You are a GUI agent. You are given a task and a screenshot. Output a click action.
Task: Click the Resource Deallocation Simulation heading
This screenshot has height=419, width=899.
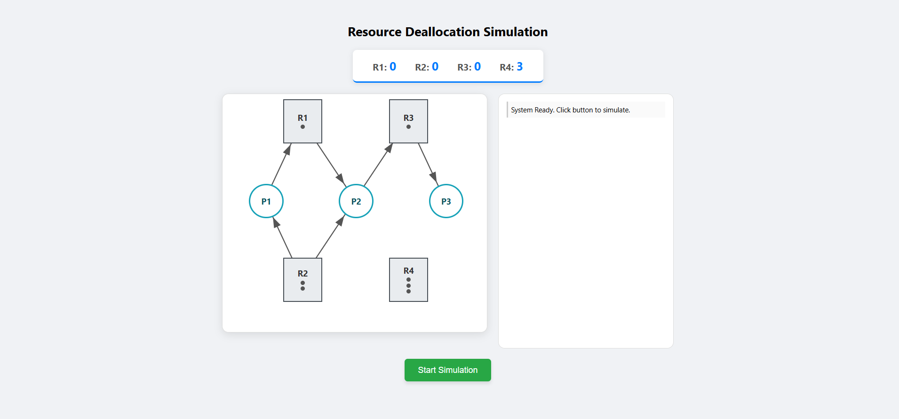[447, 32]
